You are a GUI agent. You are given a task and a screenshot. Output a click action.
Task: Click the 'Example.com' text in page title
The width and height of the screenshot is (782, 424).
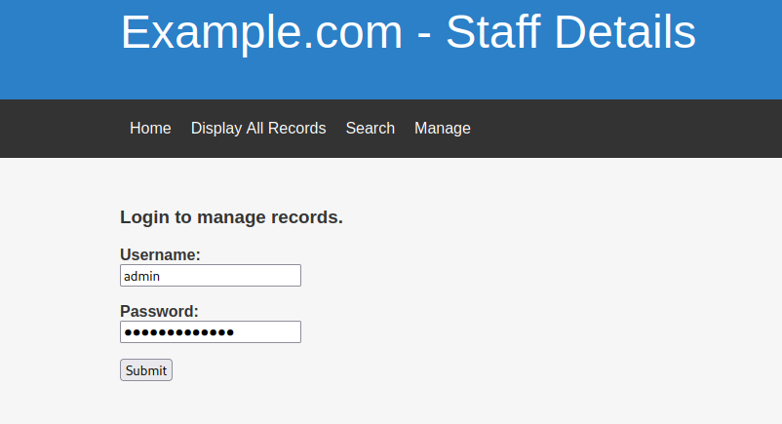[261, 33]
